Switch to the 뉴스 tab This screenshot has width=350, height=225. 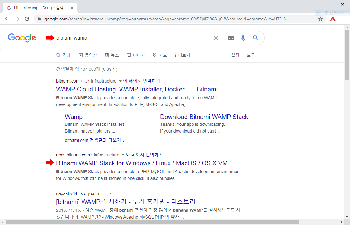112,55
